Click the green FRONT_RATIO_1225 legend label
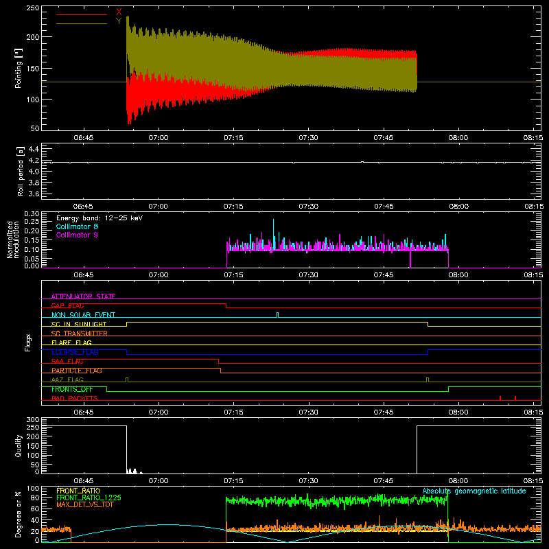This screenshot has height=549, width=549. pyautogui.click(x=89, y=498)
